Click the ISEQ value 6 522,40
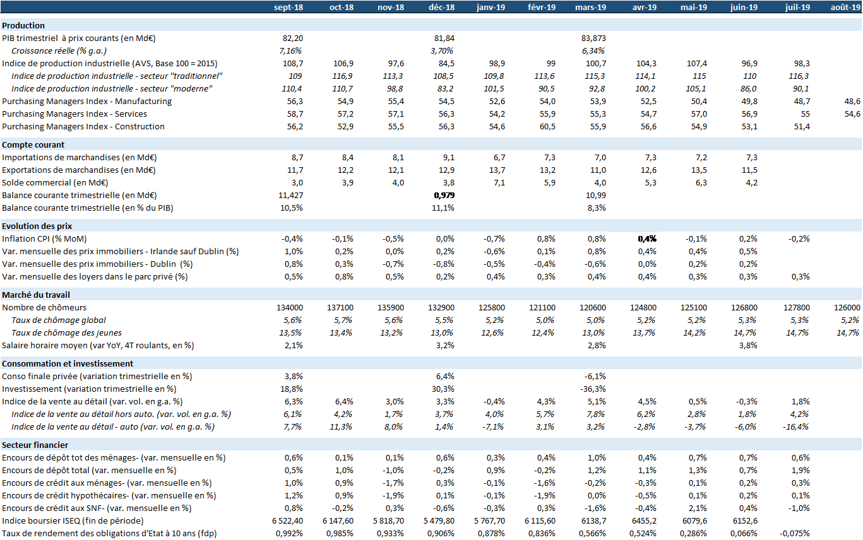 click(x=289, y=521)
